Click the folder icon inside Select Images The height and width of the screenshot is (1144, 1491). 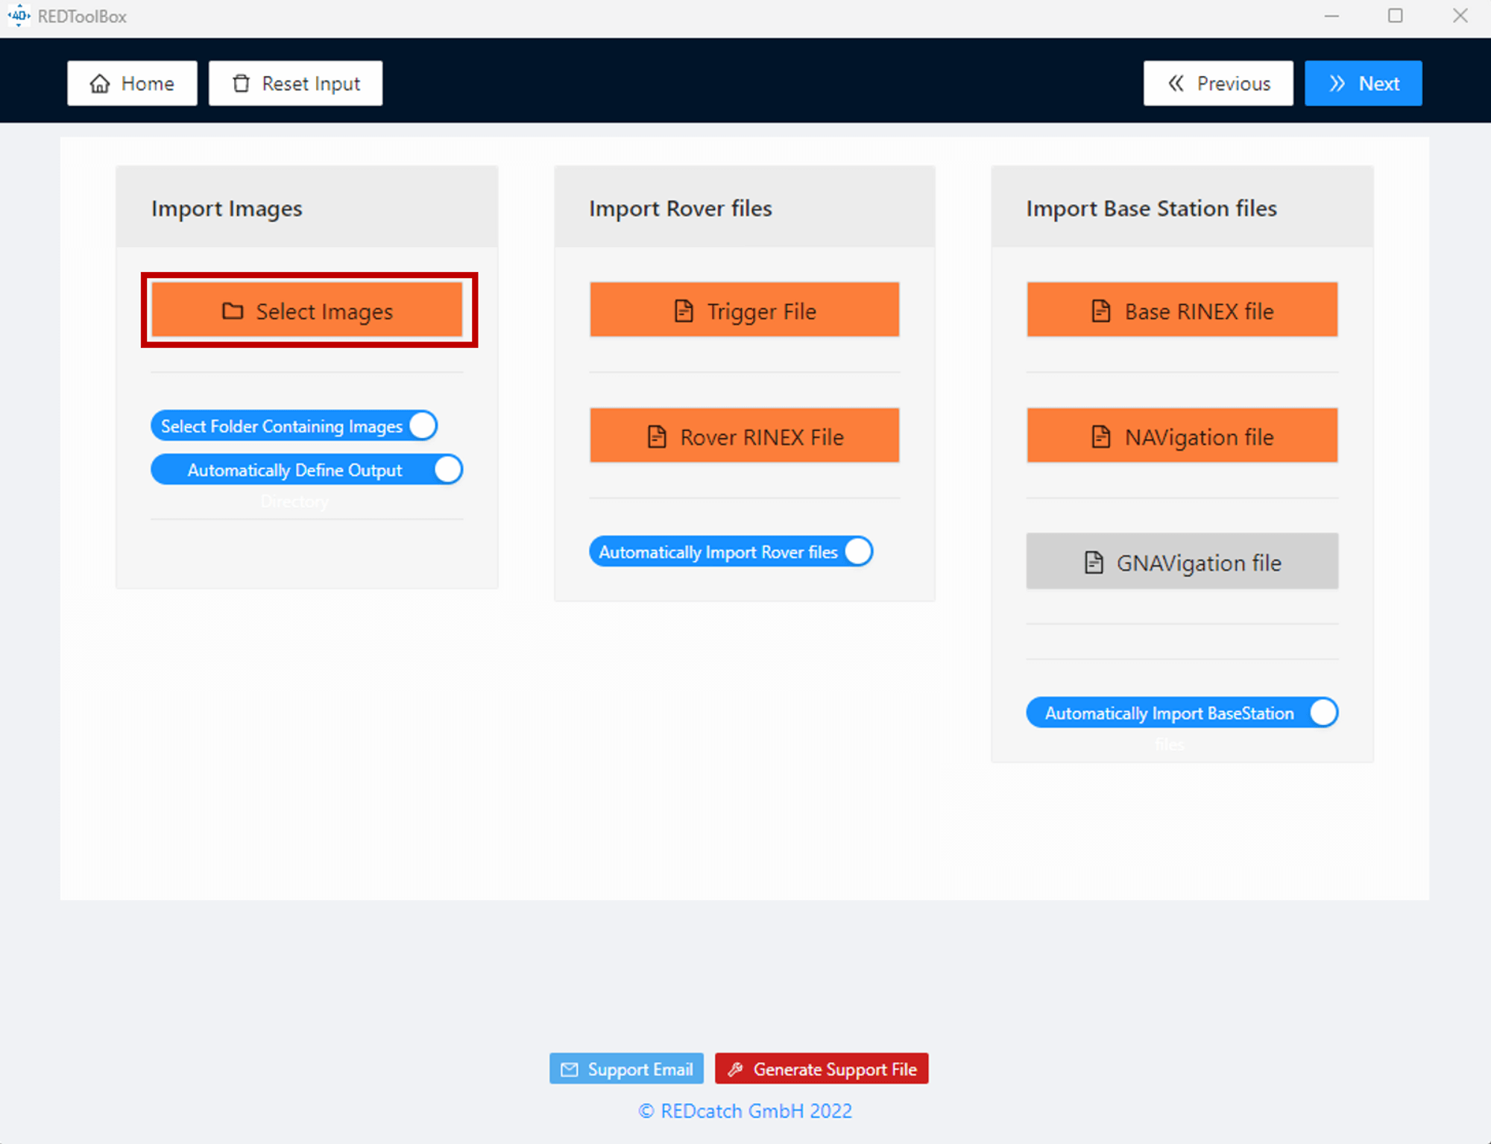coord(232,311)
